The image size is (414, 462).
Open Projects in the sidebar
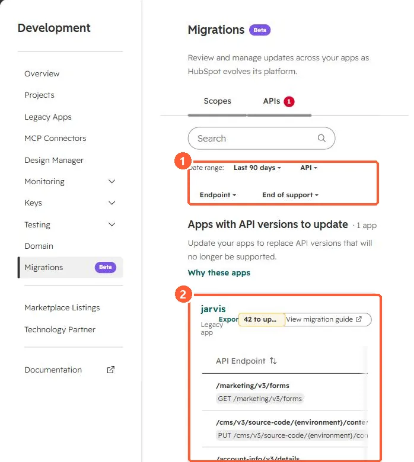[x=39, y=95]
